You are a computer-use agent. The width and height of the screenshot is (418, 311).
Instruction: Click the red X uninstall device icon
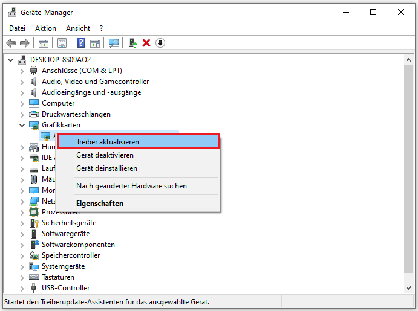pos(146,43)
